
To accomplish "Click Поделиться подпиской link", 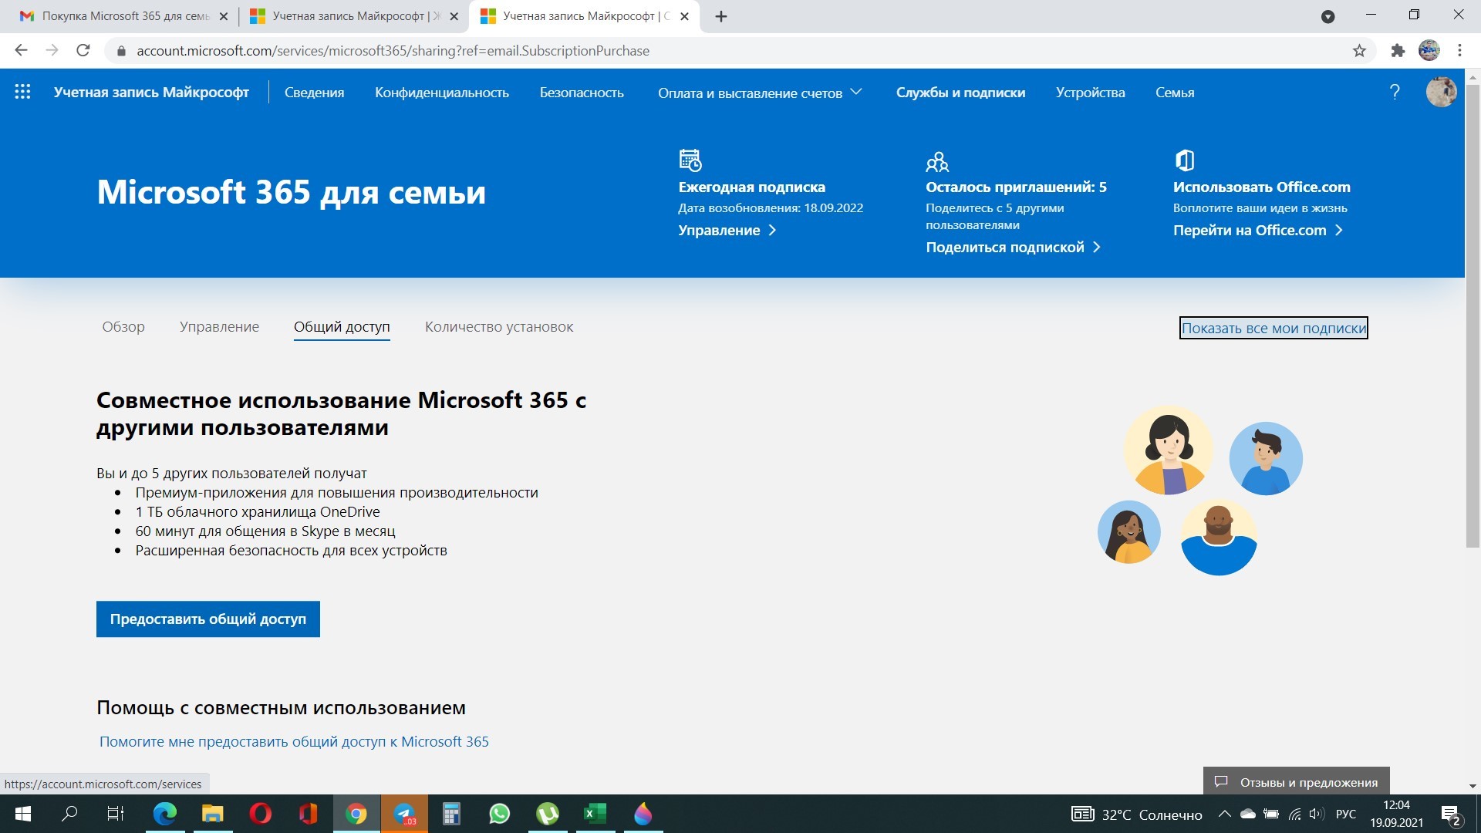I will pos(1013,247).
